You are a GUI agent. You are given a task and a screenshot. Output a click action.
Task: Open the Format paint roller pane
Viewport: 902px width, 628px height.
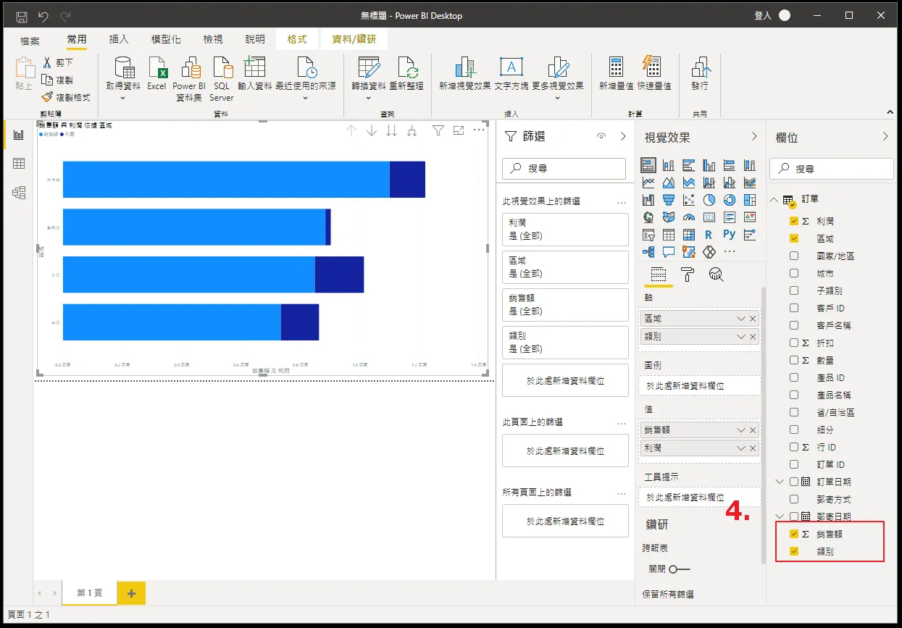(x=688, y=274)
